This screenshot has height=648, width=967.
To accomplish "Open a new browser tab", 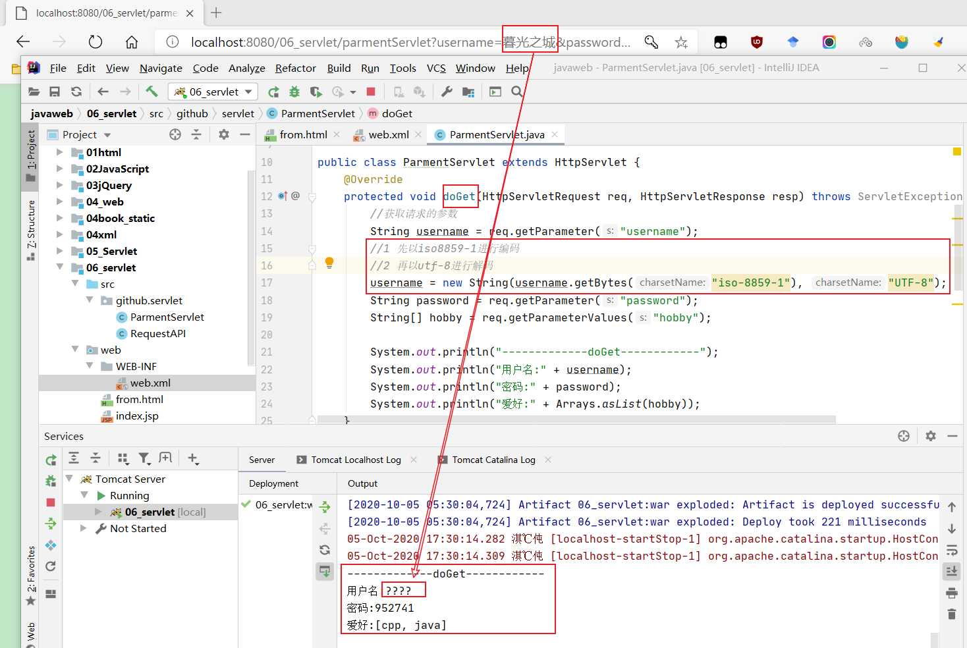I will coord(216,13).
